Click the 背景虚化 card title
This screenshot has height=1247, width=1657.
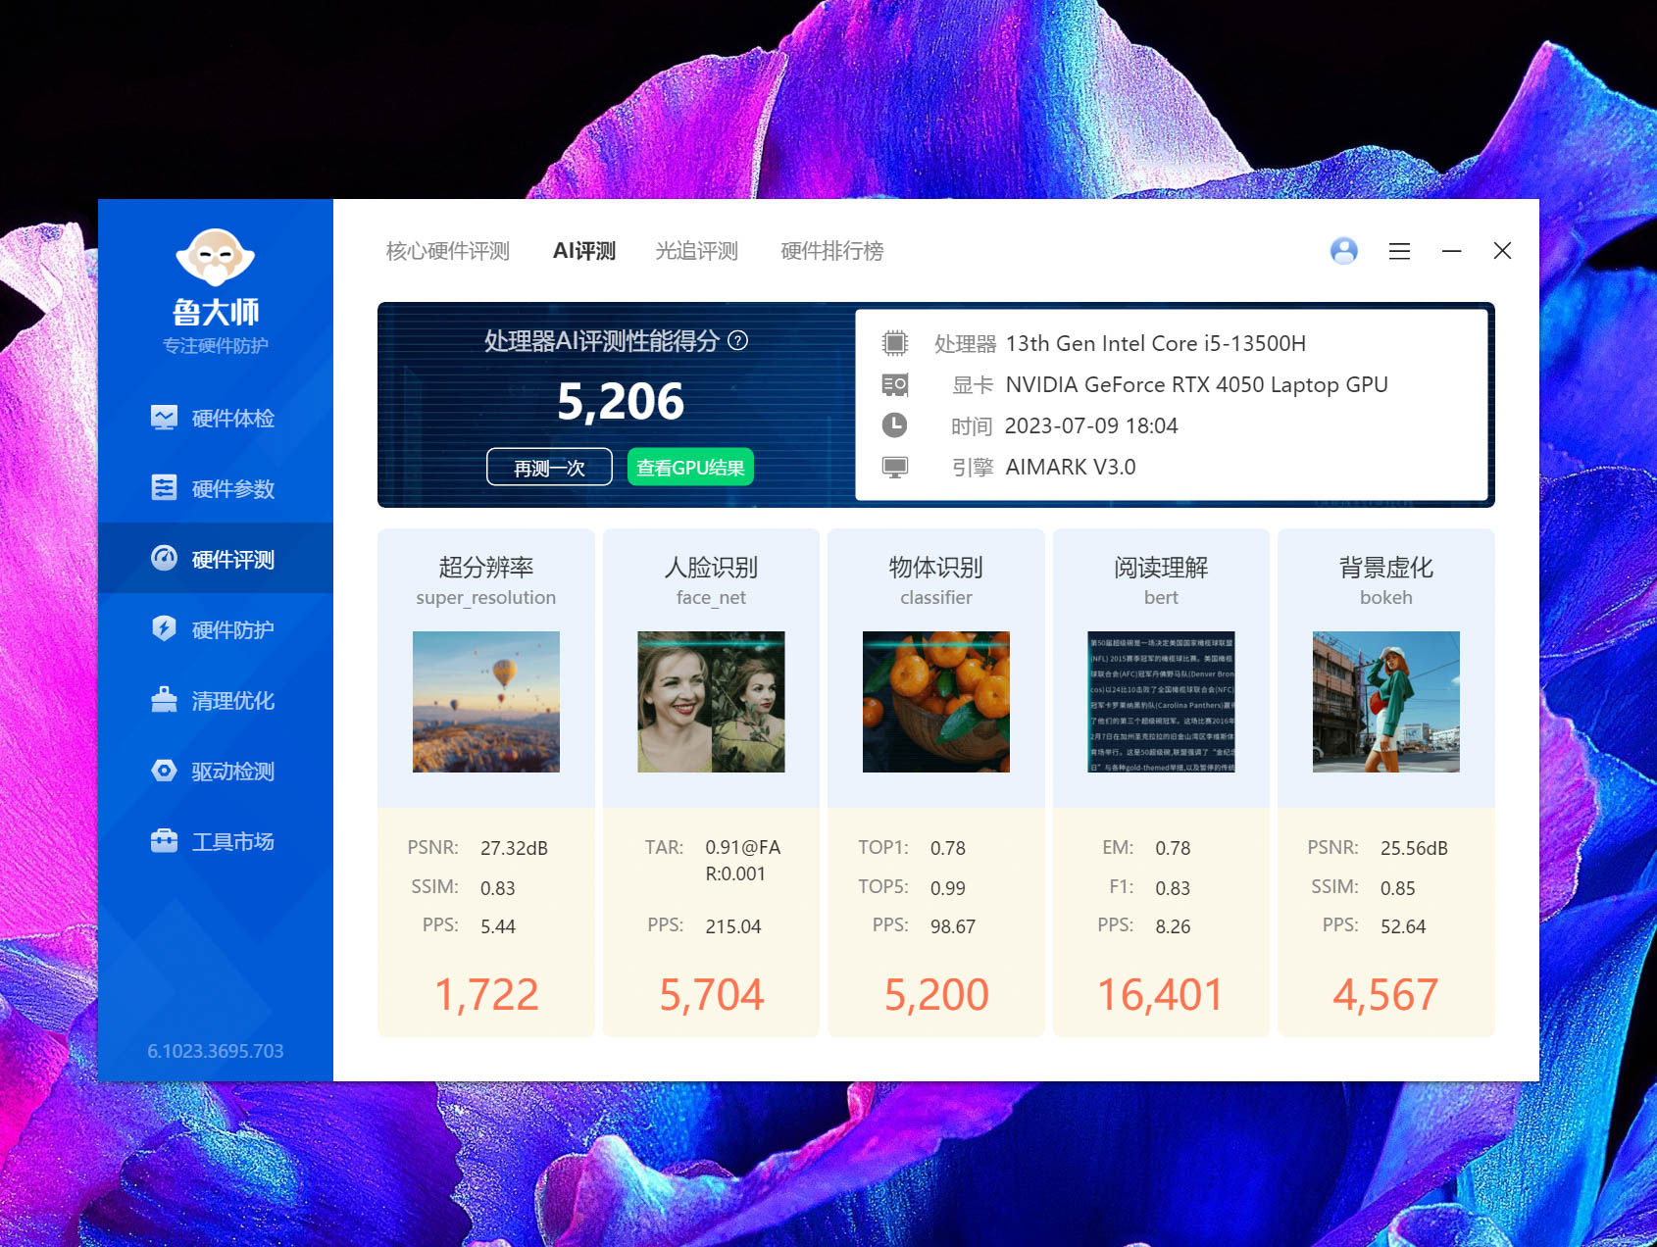point(1386,567)
